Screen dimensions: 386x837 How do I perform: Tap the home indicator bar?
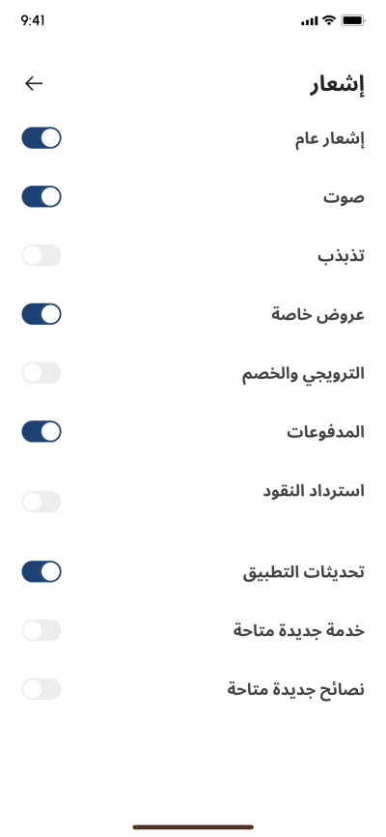pyautogui.click(x=193, y=827)
